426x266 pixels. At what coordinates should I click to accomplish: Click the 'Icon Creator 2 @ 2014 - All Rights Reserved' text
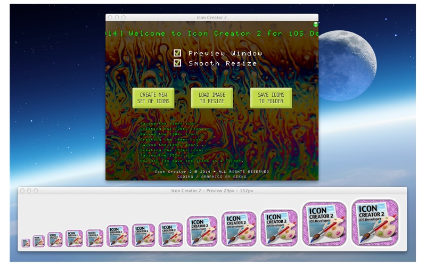tap(212, 171)
